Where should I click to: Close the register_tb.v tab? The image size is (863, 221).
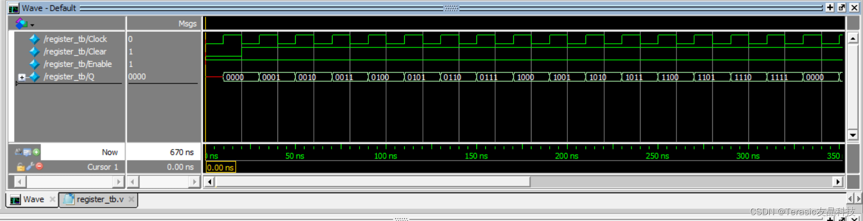[x=131, y=199]
